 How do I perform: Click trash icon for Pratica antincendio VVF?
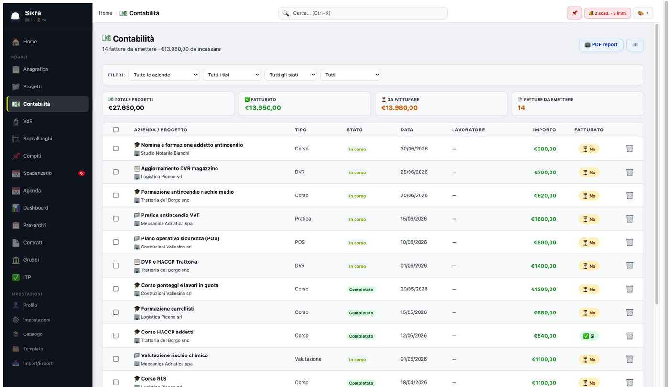point(630,219)
